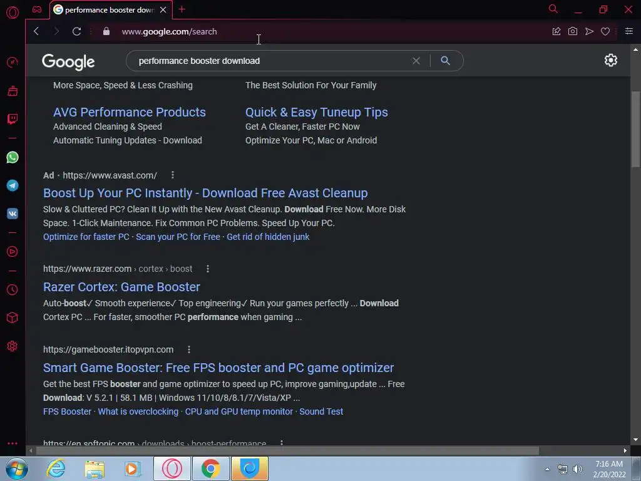Open History clock in sidebar
The image size is (641, 481).
[x=13, y=289]
